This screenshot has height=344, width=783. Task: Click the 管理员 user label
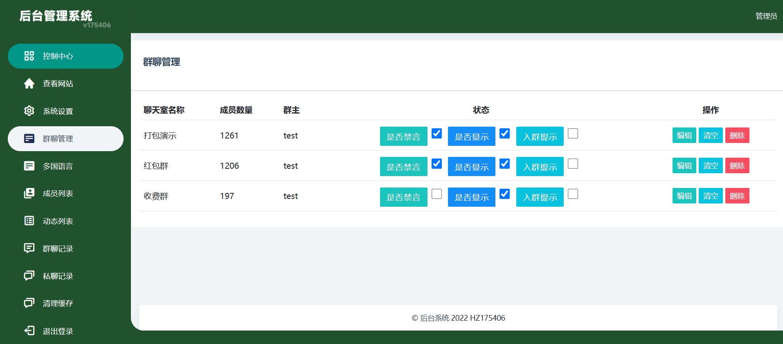pyautogui.click(x=766, y=16)
